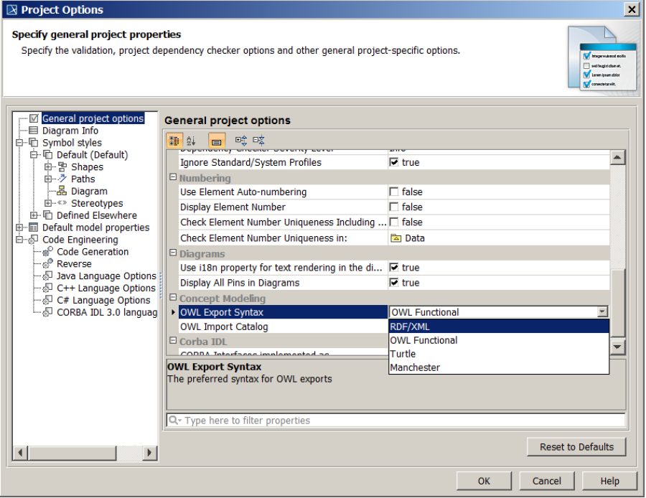Screen dimensions: 646x498
Task: Switch to categorized view in properties toolbar
Action: pos(174,141)
